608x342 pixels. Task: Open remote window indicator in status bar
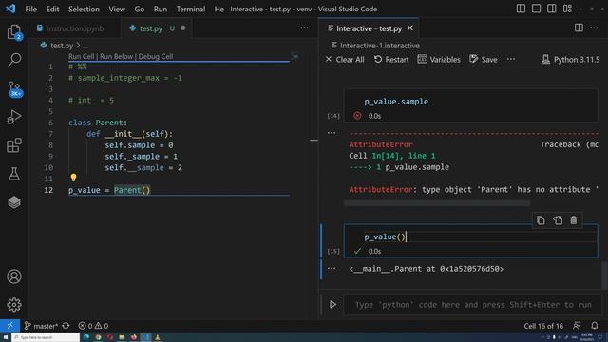tap(9, 325)
